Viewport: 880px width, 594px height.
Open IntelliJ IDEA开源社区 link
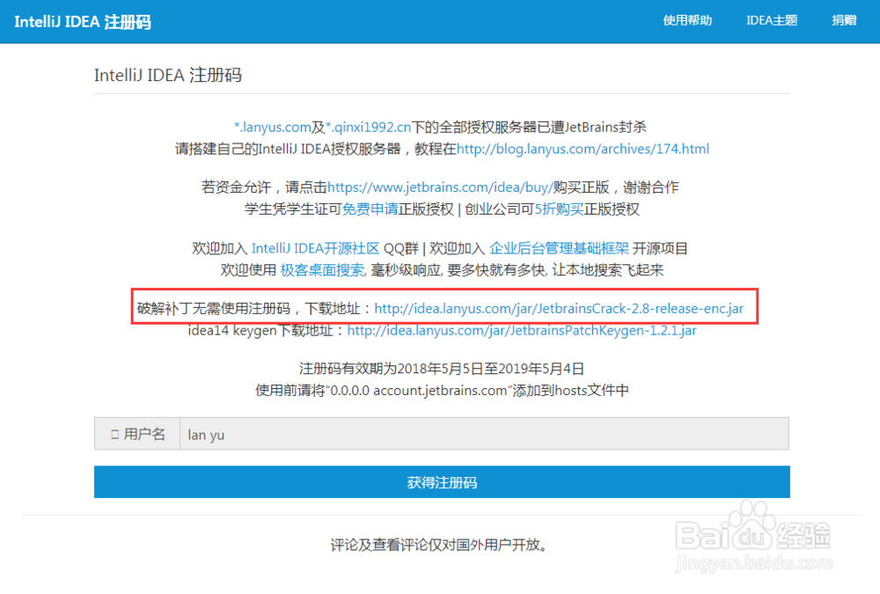pos(315,248)
